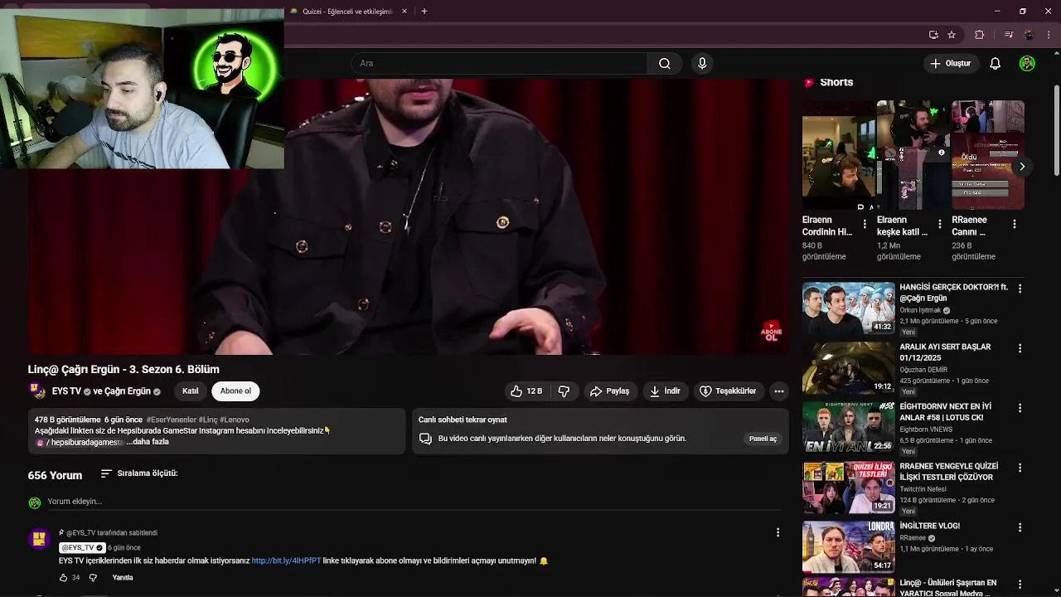Screen dimensions: 1061x597
Task: Click the search magnifier icon
Action: 665,63
